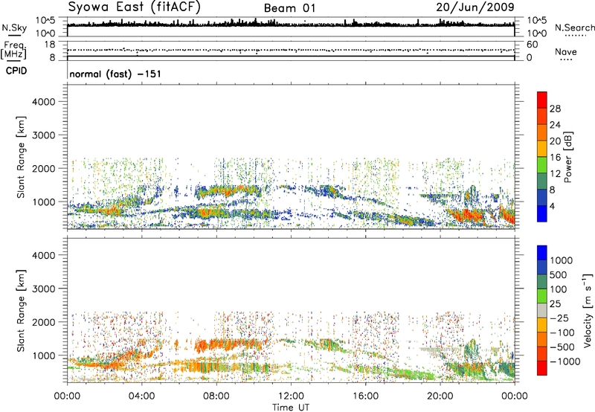The height and width of the screenshot is (412, 595).
Task: Click the '100' label on Velocity colorbar
Action: click(558, 289)
